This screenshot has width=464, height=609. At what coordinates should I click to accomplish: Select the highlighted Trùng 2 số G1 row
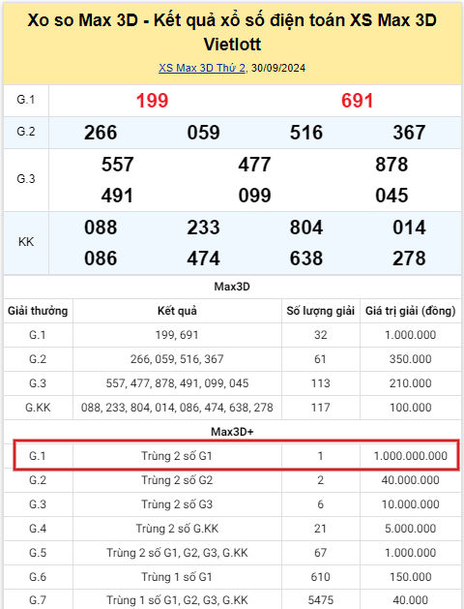tap(237, 456)
